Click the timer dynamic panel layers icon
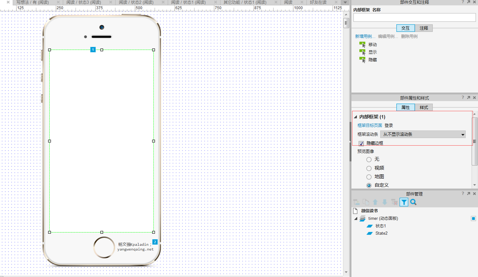478x277 pixels. coord(363,218)
